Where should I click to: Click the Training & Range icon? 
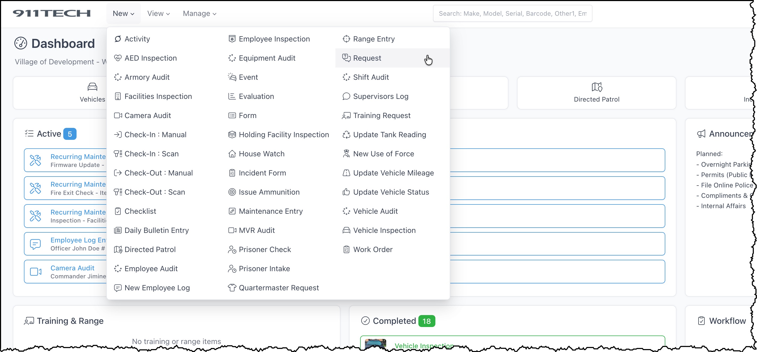[29, 321]
